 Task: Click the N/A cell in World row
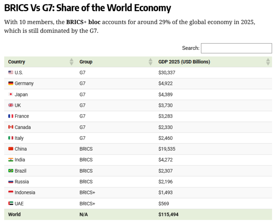(84, 214)
